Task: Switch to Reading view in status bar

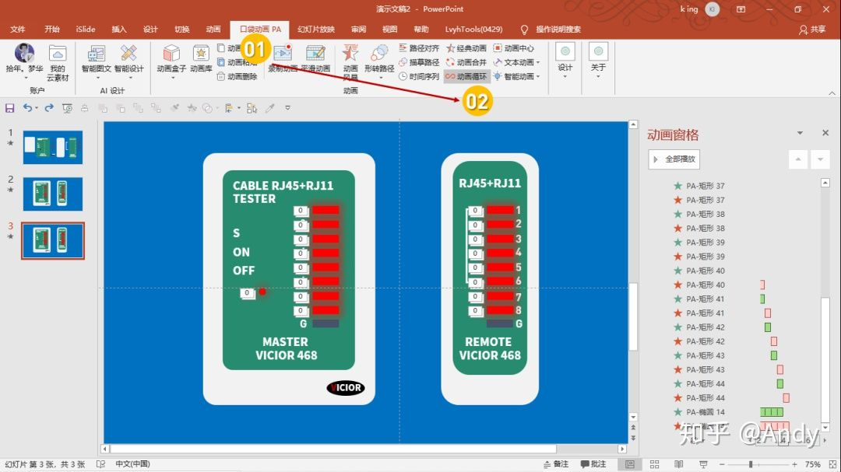Action: (678, 464)
